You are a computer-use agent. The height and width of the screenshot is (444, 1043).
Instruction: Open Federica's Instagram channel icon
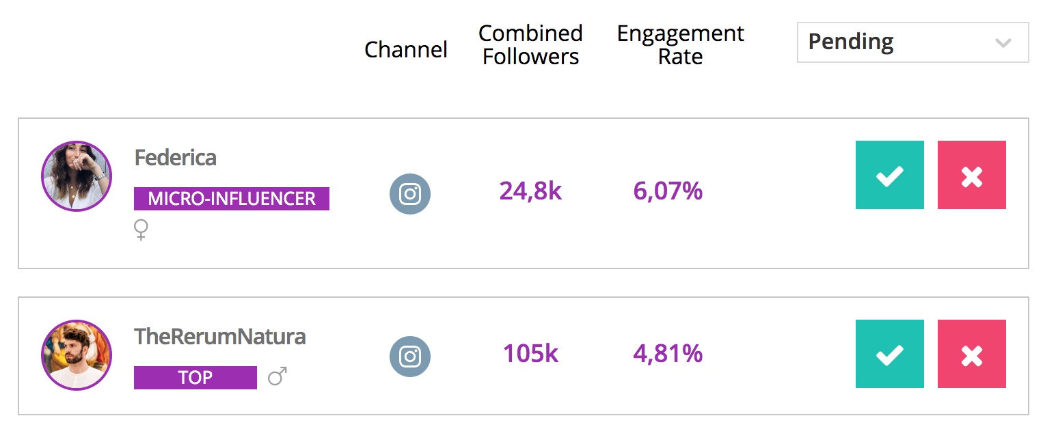point(410,194)
